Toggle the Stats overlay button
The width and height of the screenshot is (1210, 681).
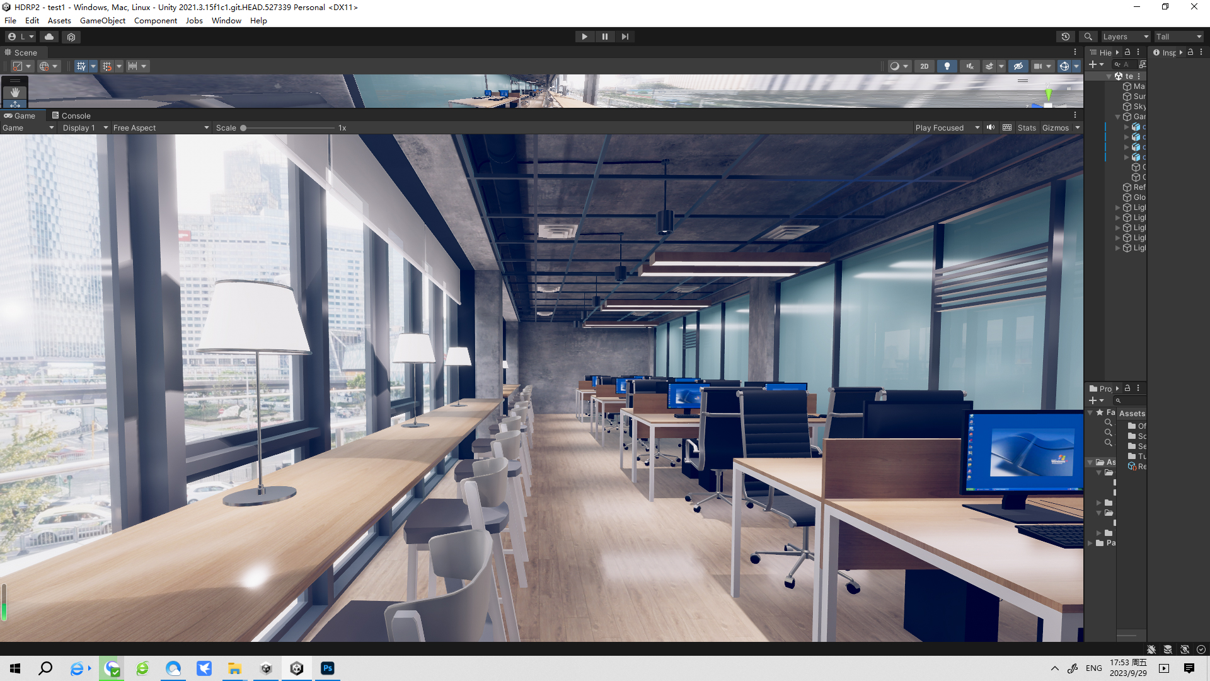tap(1026, 127)
